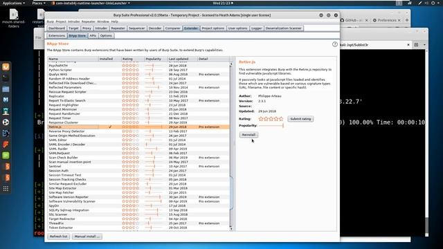
Task: Open the Window menu
Action: (x=103, y=21)
